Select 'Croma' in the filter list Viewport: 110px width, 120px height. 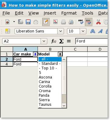click(50, 91)
